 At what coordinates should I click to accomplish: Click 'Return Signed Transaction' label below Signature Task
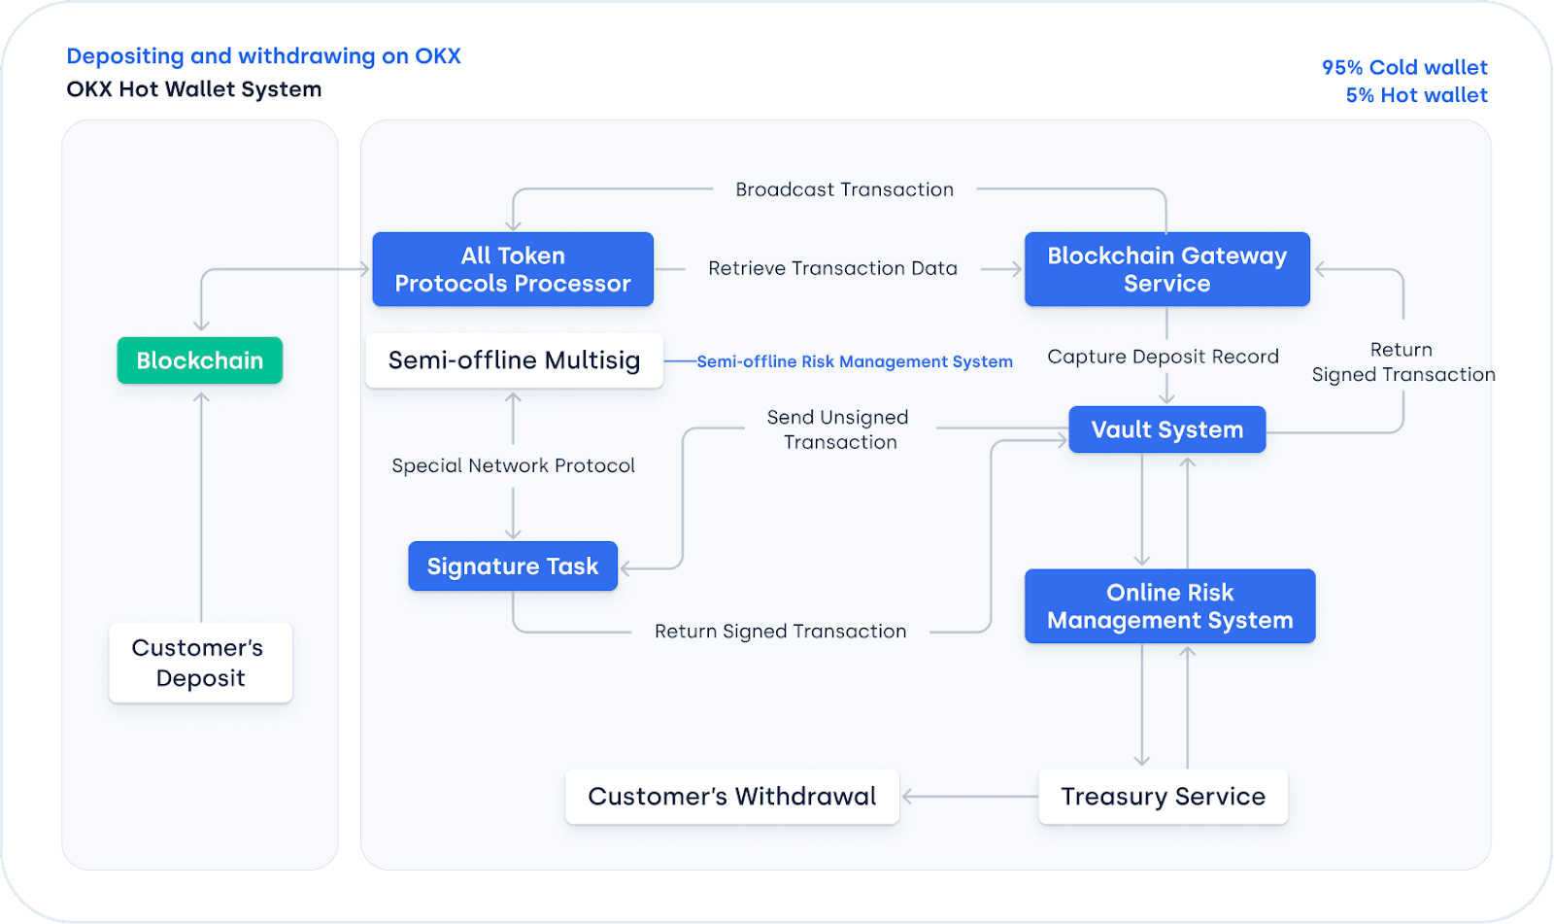(x=781, y=632)
